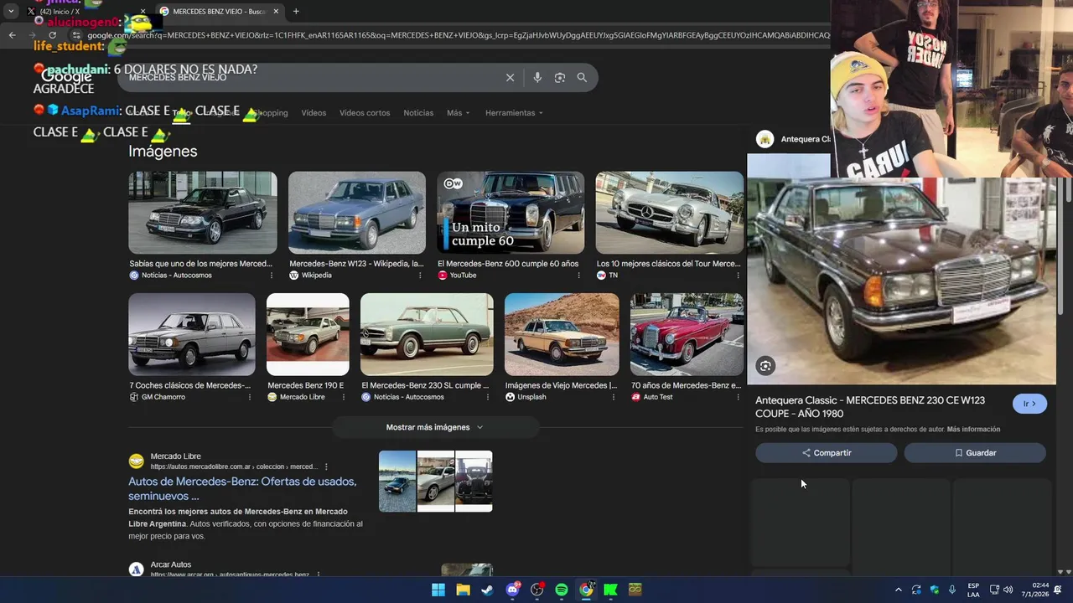The height and width of the screenshot is (603, 1073).
Task: Open the Kick app from the taskbar
Action: click(610, 590)
